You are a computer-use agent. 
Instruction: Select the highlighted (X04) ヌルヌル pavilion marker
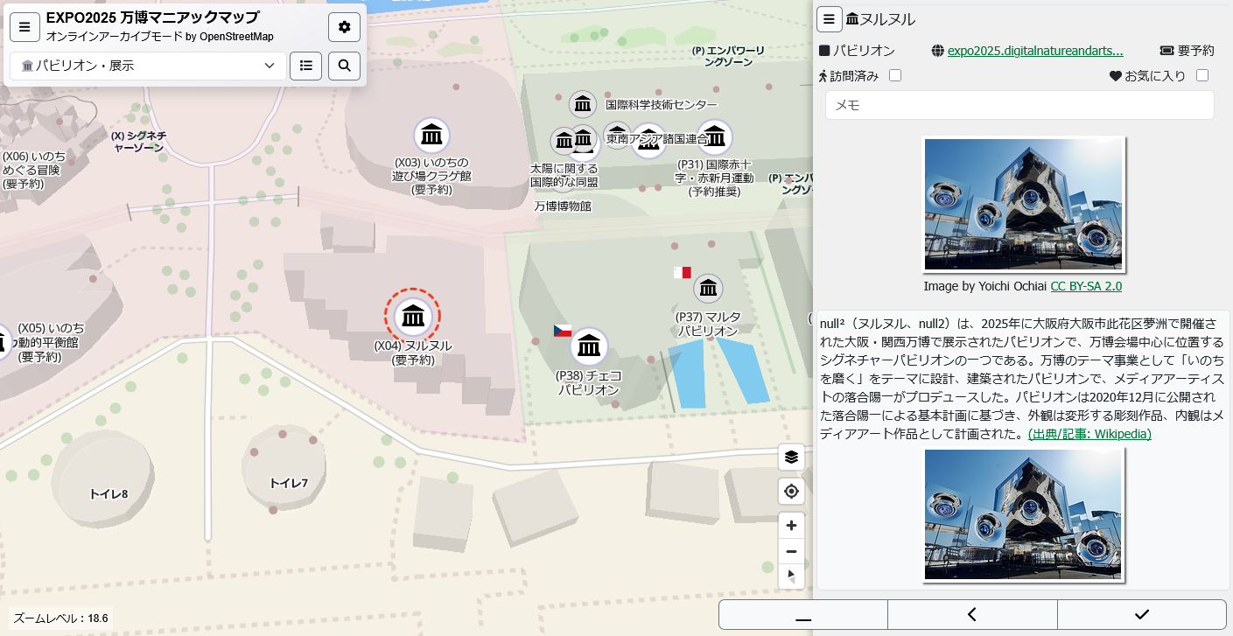[412, 315]
